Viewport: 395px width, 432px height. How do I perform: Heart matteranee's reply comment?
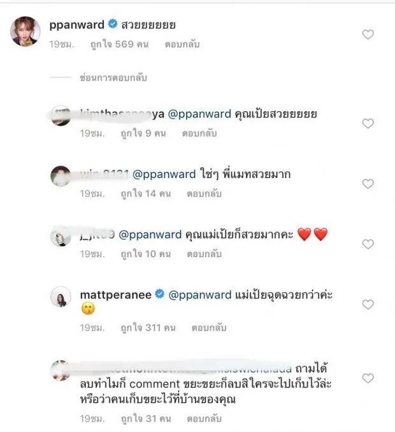(x=368, y=304)
